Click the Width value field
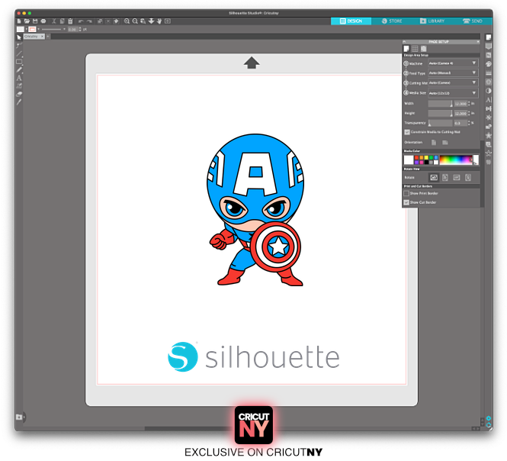 [x=460, y=104]
